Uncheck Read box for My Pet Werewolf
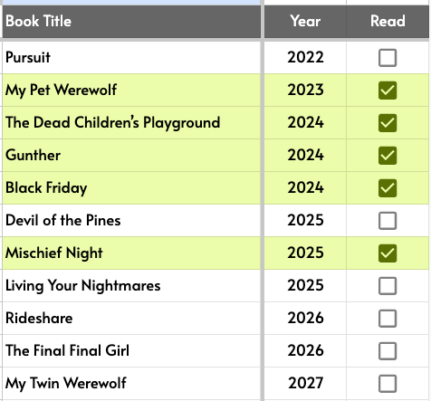This screenshot has height=401, width=431. point(388,91)
